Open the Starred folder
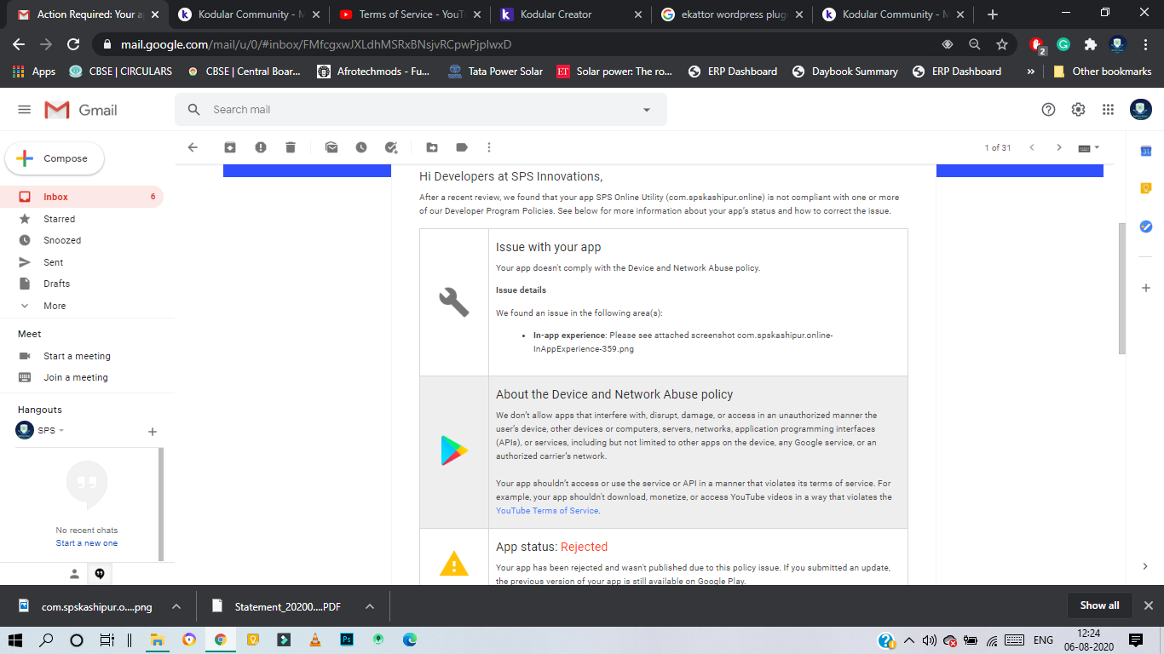 pyautogui.click(x=82, y=219)
